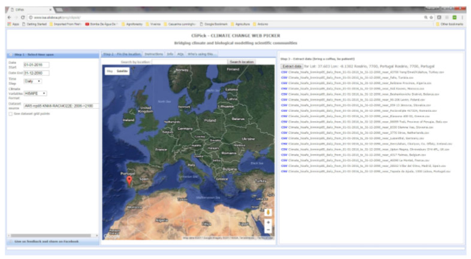Image resolution: width=471 pixels, height=259 pixels.
Task: Open the Who's using this tab
Action: [x=201, y=54]
